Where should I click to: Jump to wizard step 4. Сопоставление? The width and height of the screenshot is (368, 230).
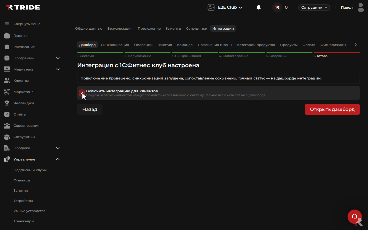(x=242, y=55)
